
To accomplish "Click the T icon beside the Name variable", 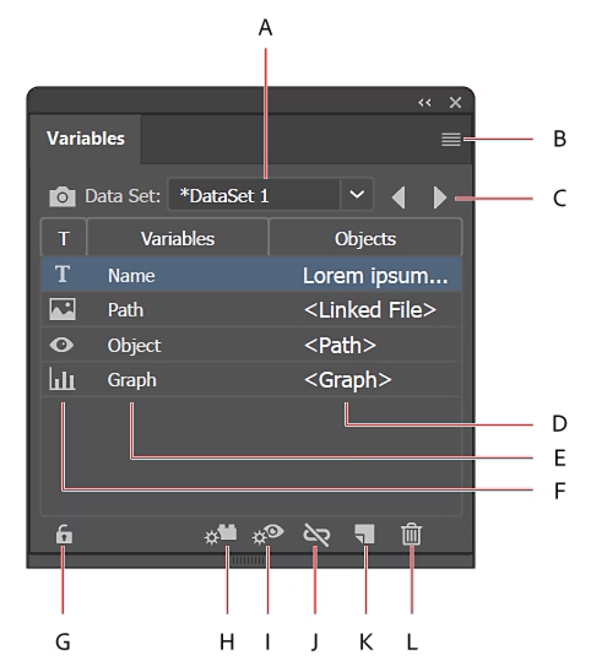I will click(62, 274).
